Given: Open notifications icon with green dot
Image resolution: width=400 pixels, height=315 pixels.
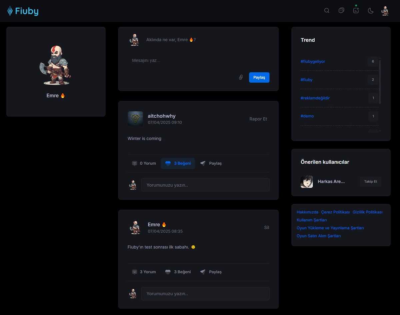Looking at the screenshot, I should coord(356,10).
